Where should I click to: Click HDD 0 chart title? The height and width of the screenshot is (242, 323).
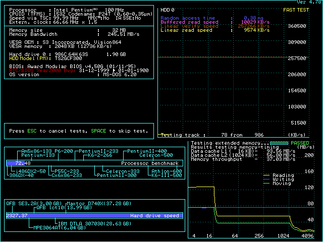point(167,10)
